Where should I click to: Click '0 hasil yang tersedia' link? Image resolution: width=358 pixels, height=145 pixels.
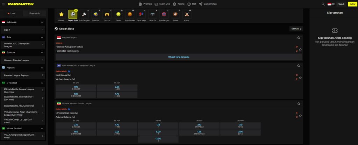click(179, 57)
